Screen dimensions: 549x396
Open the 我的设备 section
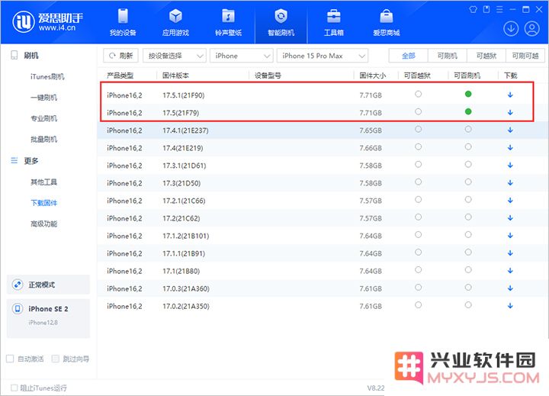tap(123, 22)
